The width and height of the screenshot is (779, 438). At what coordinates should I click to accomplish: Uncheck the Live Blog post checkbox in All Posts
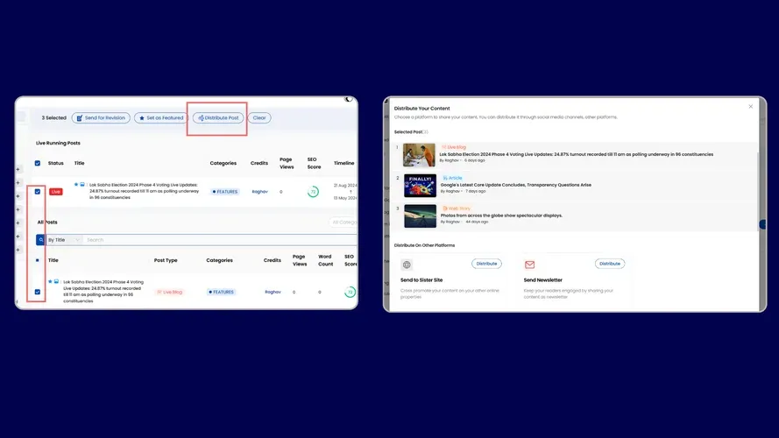point(37,292)
